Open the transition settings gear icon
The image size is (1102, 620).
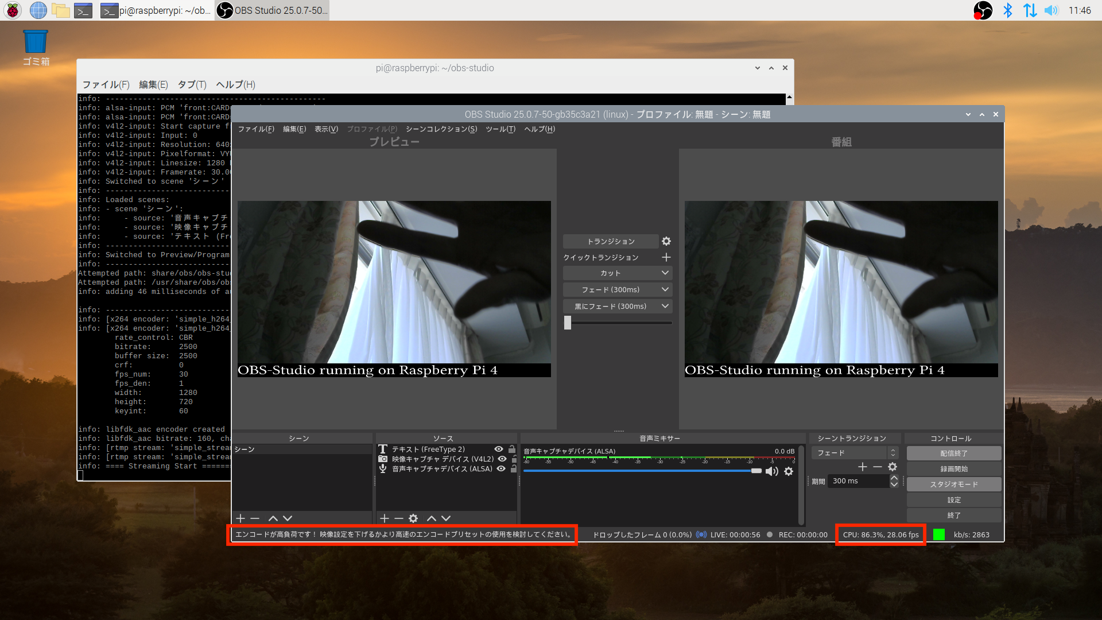tap(666, 241)
